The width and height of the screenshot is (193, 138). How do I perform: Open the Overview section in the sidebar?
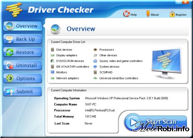tap(22, 26)
